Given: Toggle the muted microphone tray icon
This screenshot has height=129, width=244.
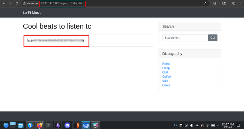Looking at the screenshot, I should click(202, 125).
